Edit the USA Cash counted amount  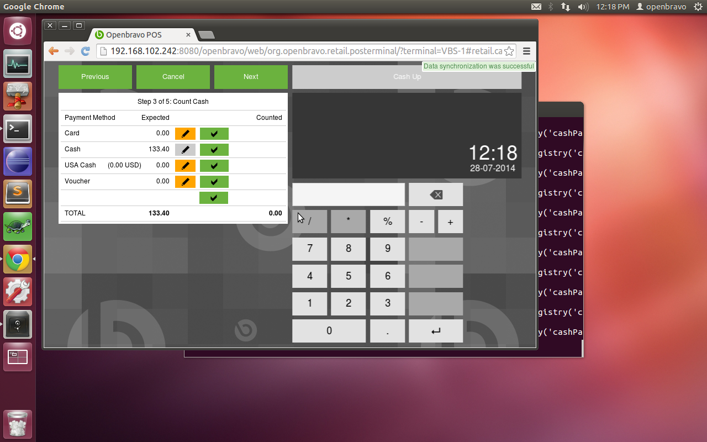pyautogui.click(x=185, y=166)
